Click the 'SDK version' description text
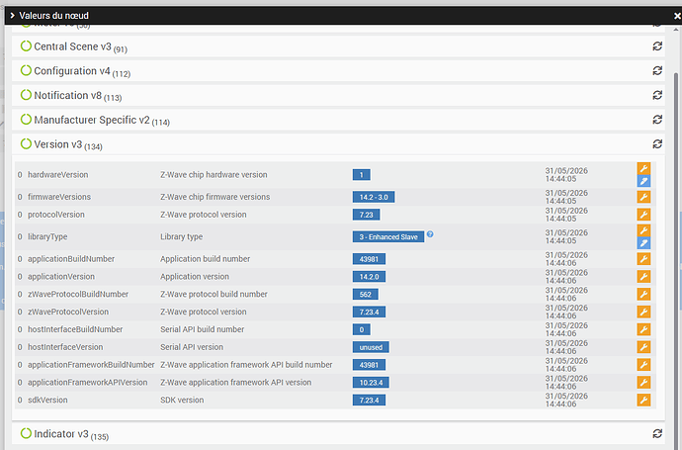 click(182, 400)
